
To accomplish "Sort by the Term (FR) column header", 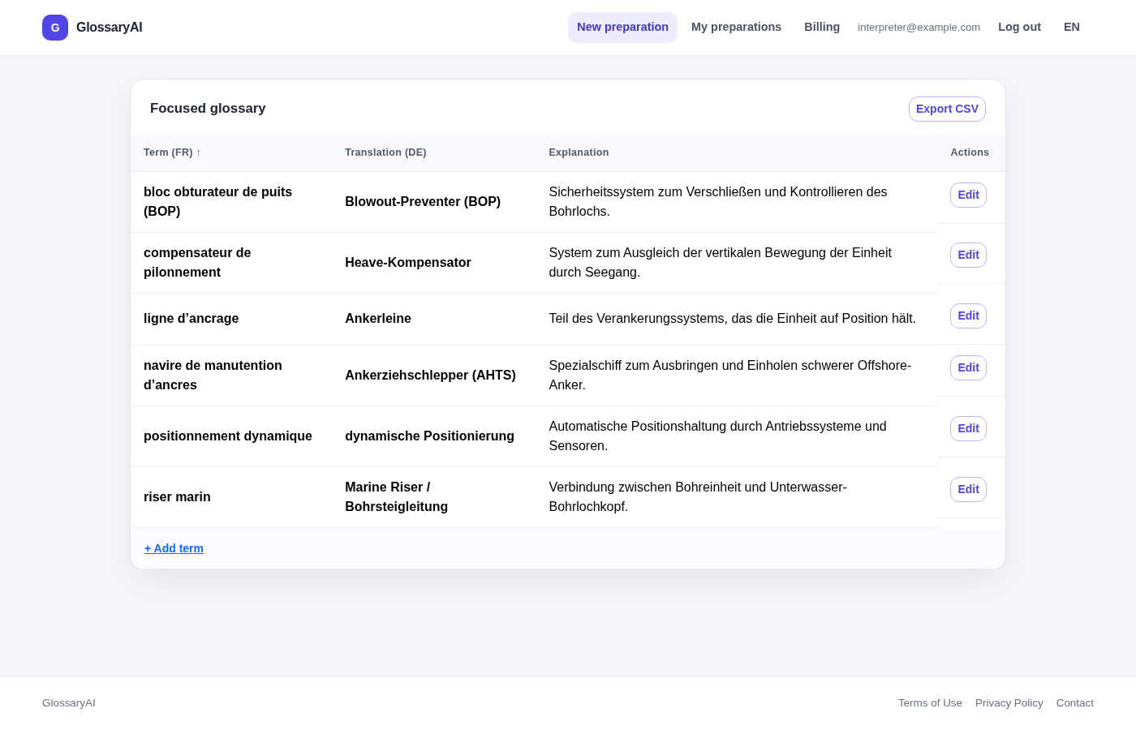I will [x=172, y=152].
